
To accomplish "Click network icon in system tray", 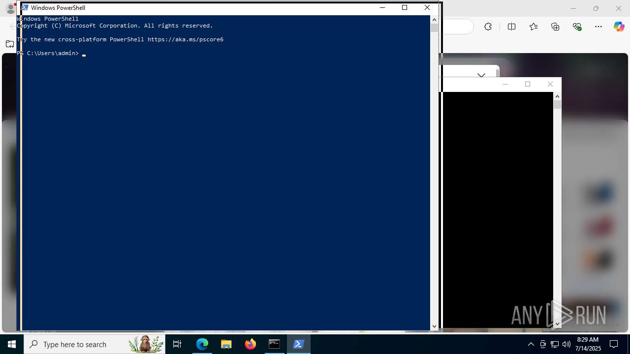I will [x=555, y=344].
